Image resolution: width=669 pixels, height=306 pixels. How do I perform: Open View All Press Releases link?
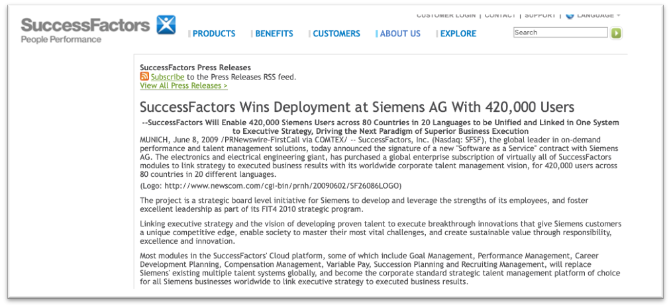point(183,86)
